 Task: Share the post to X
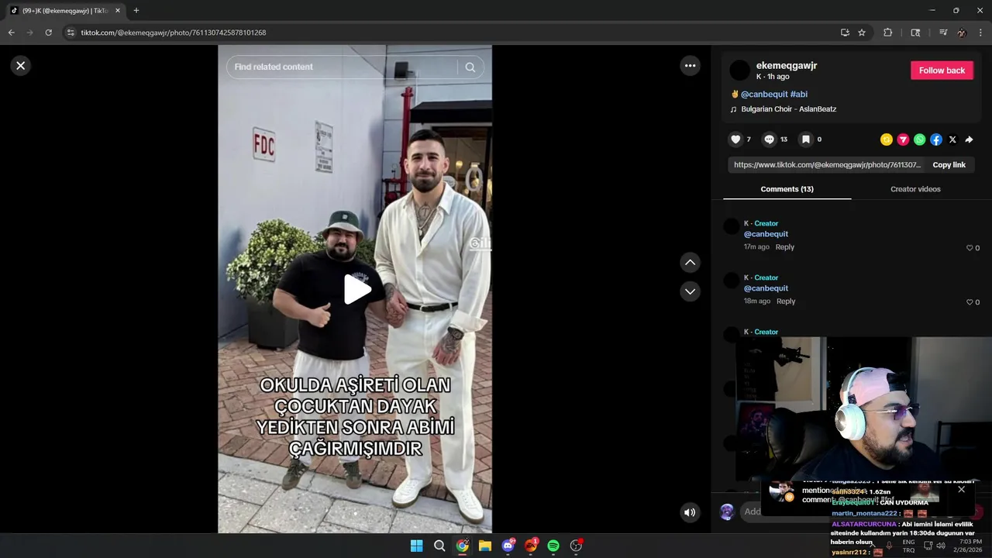pos(952,139)
